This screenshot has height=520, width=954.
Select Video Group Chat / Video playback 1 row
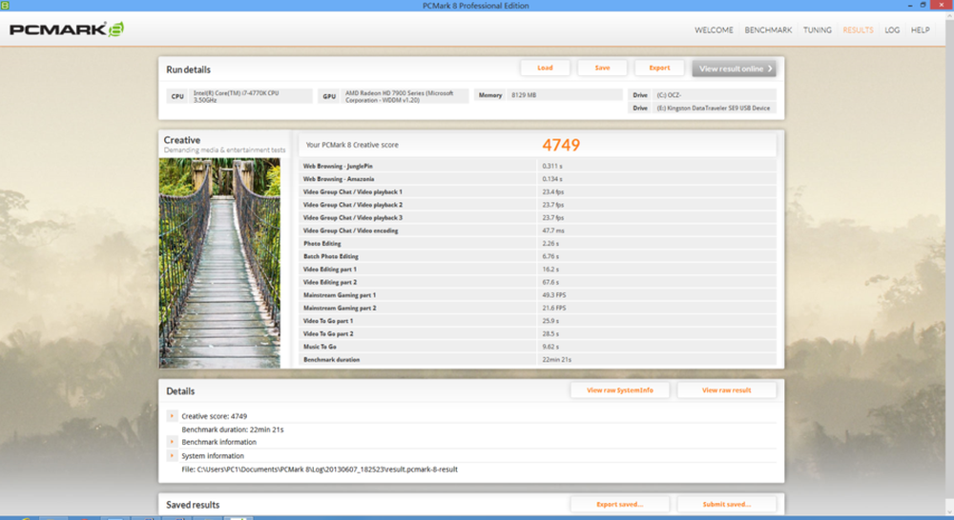(538, 191)
